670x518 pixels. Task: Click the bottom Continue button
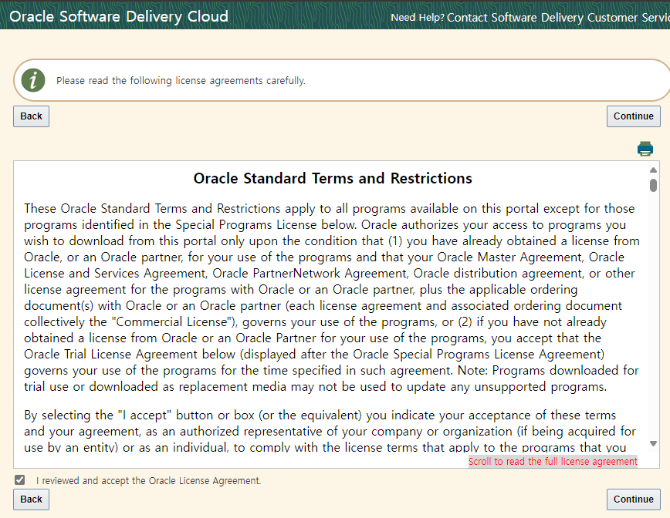coord(633,499)
